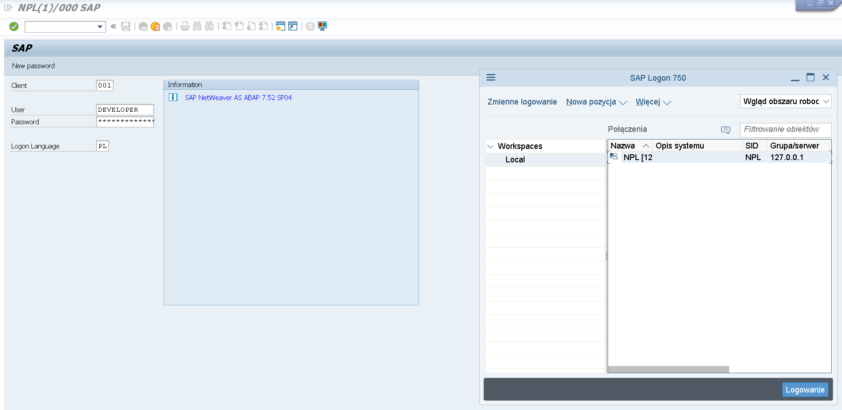
Task: Click the green Enter checkmark icon
Action: click(x=14, y=26)
